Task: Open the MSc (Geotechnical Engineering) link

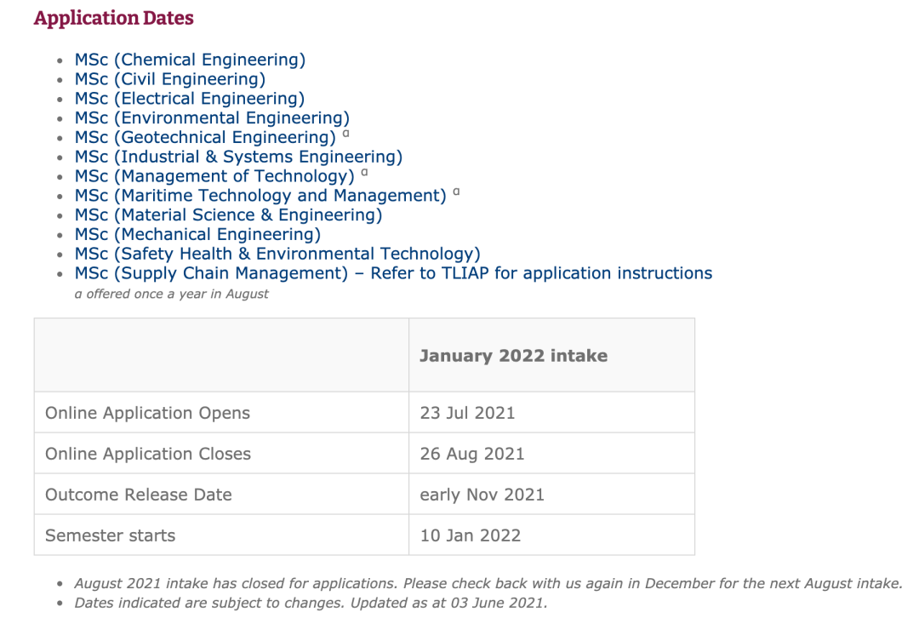Action: tap(205, 138)
